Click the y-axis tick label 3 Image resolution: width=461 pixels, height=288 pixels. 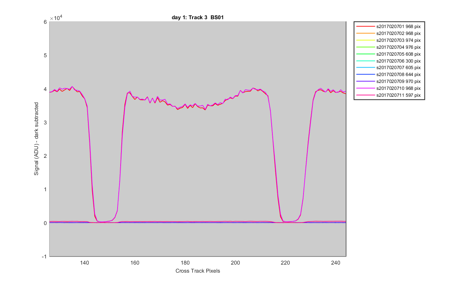pos(45,122)
